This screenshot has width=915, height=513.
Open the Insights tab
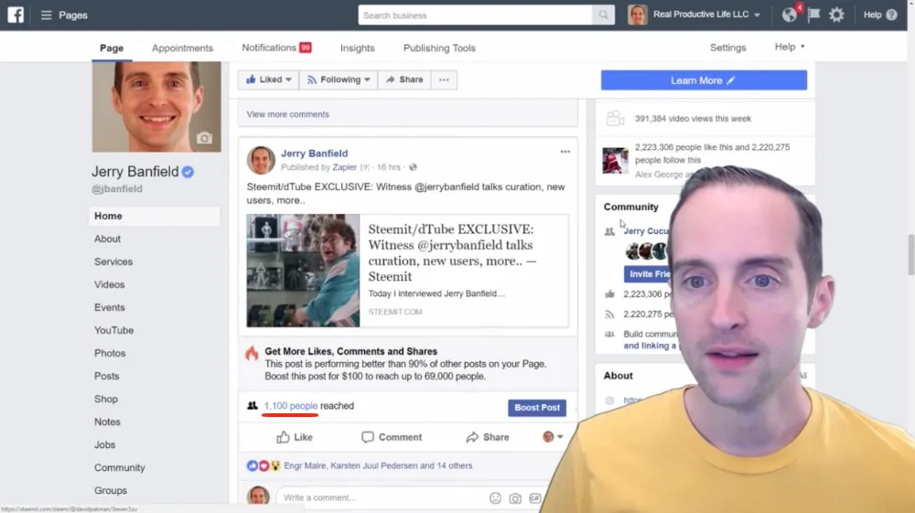pos(357,48)
